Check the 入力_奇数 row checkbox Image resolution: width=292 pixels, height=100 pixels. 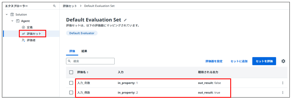point(71,83)
